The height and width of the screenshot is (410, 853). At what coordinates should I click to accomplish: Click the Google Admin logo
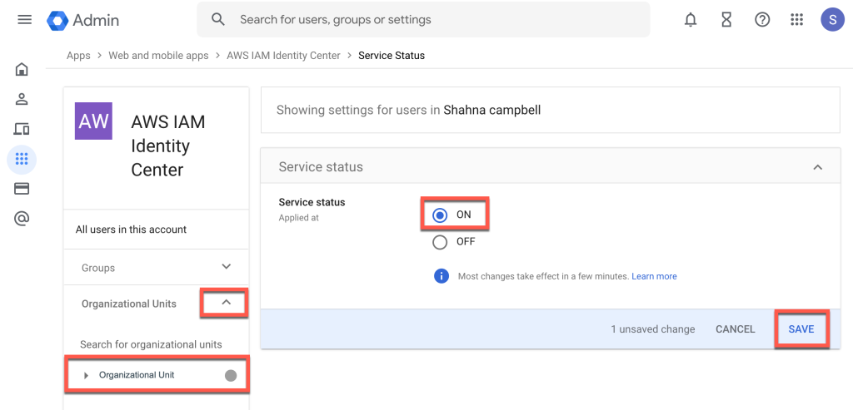pyautogui.click(x=82, y=20)
